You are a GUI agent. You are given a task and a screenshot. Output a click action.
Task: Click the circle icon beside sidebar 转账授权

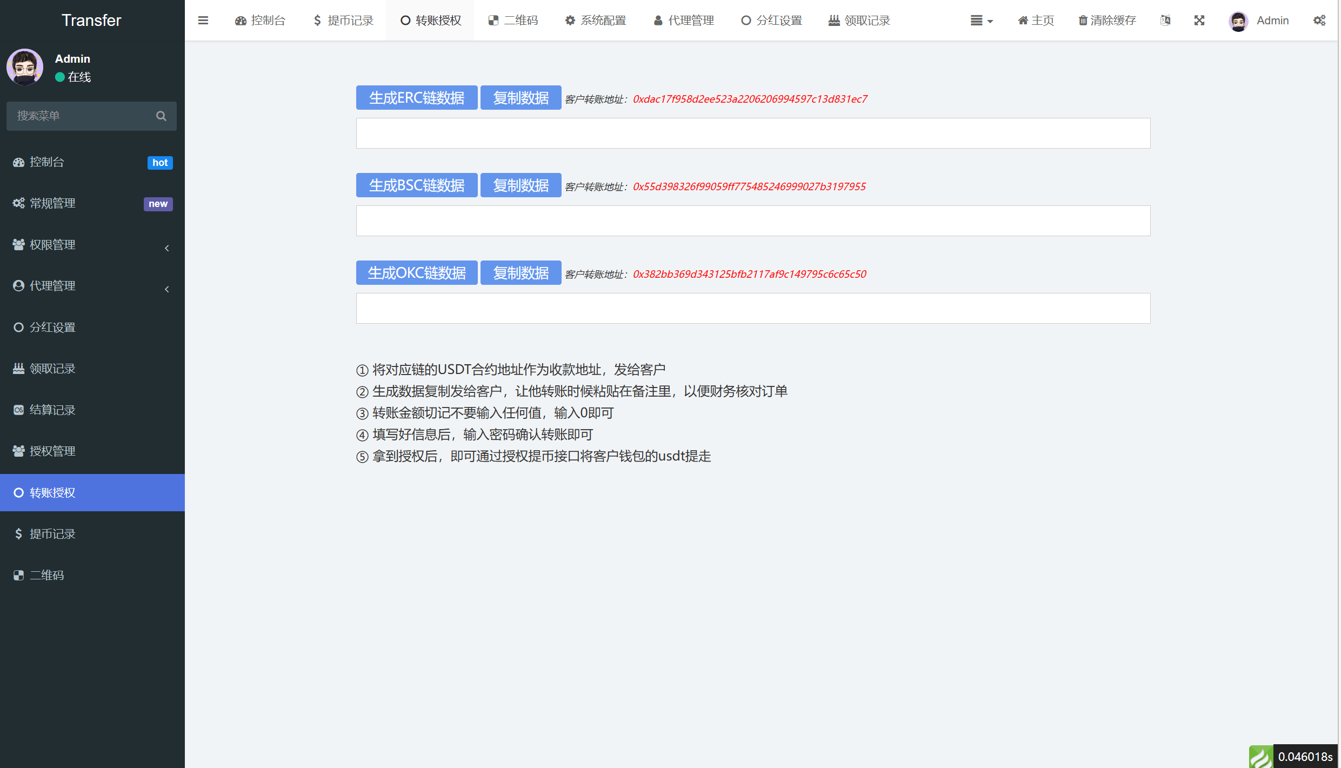click(18, 493)
